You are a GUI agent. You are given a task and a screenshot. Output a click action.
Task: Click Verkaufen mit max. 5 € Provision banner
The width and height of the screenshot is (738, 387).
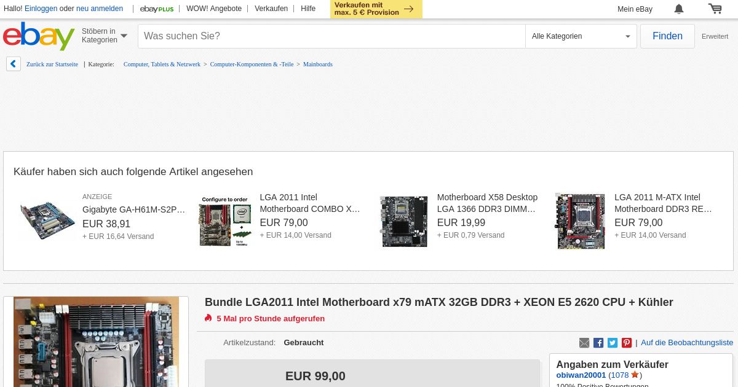376,9
